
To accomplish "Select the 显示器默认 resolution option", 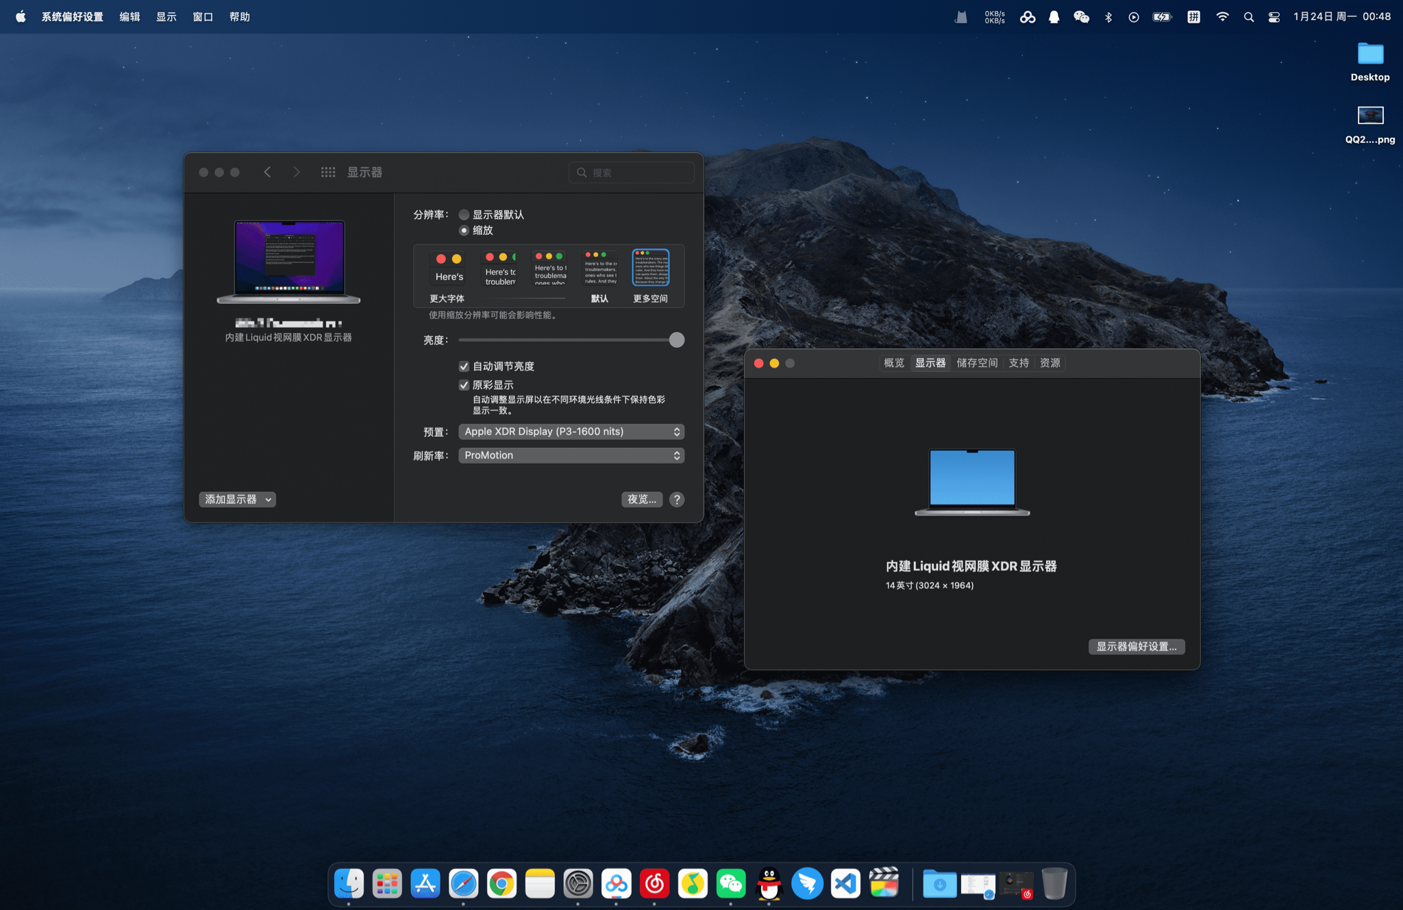I will point(464,215).
